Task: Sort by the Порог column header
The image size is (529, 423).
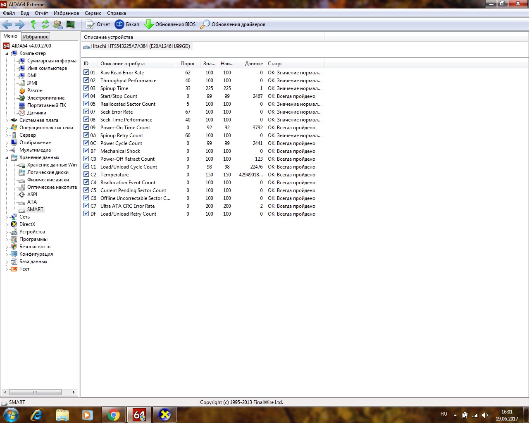Action: click(188, 64)
